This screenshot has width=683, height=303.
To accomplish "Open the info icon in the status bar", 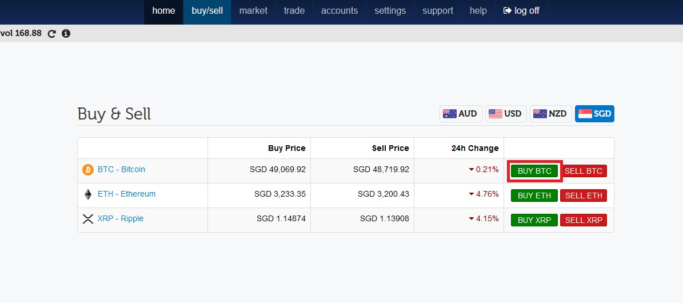I will click(x=66, y=34).
